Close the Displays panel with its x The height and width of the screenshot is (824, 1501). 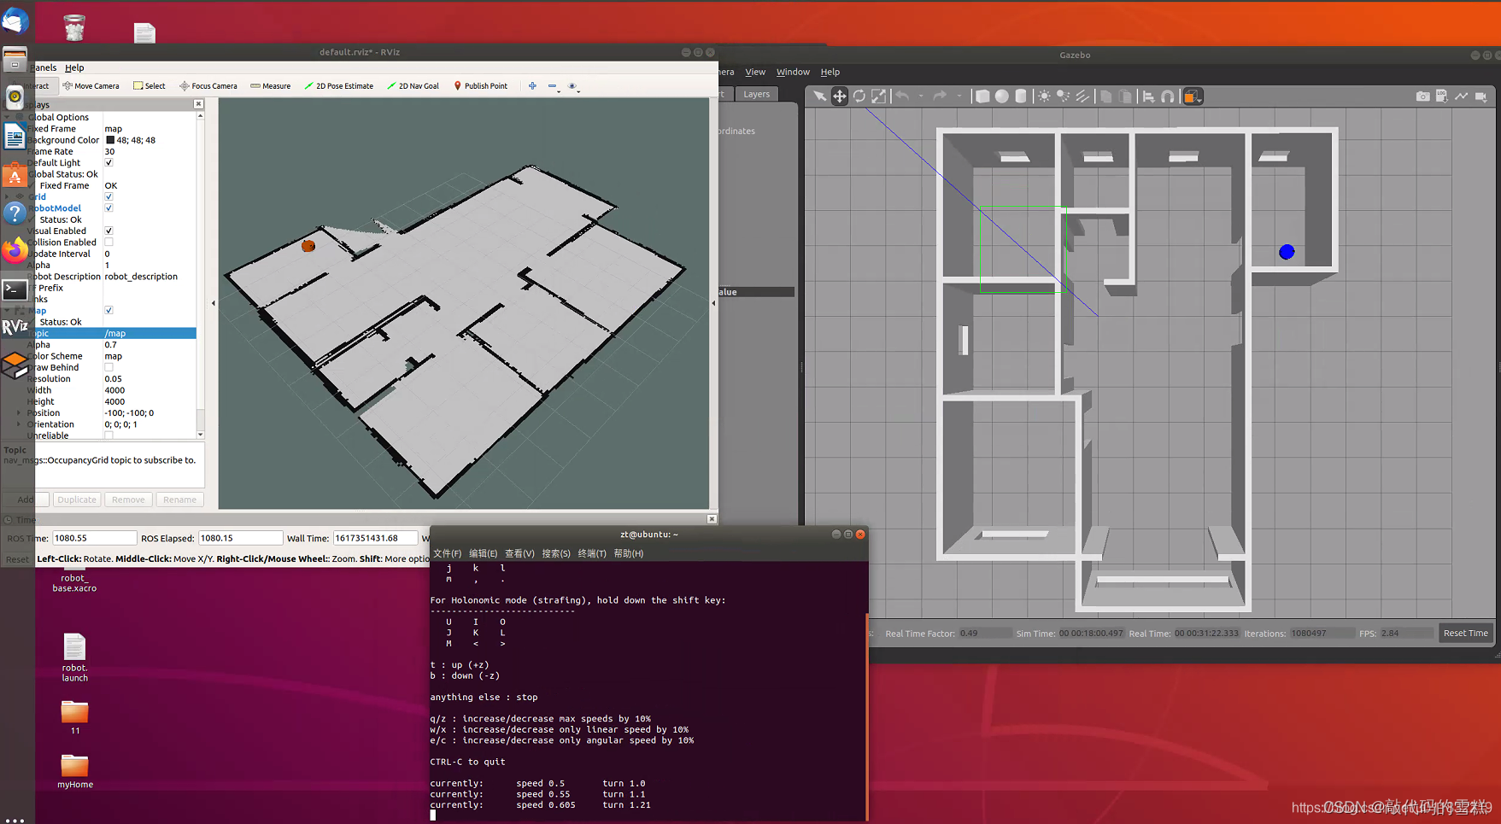pos(198,104)
